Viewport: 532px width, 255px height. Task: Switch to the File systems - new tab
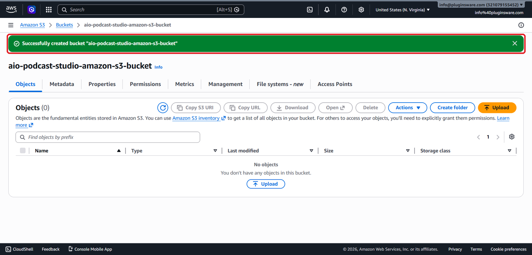[280, 84]
